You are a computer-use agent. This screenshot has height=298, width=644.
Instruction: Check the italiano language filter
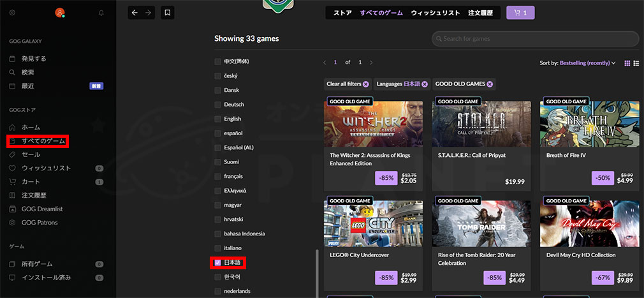pos(217,248)
